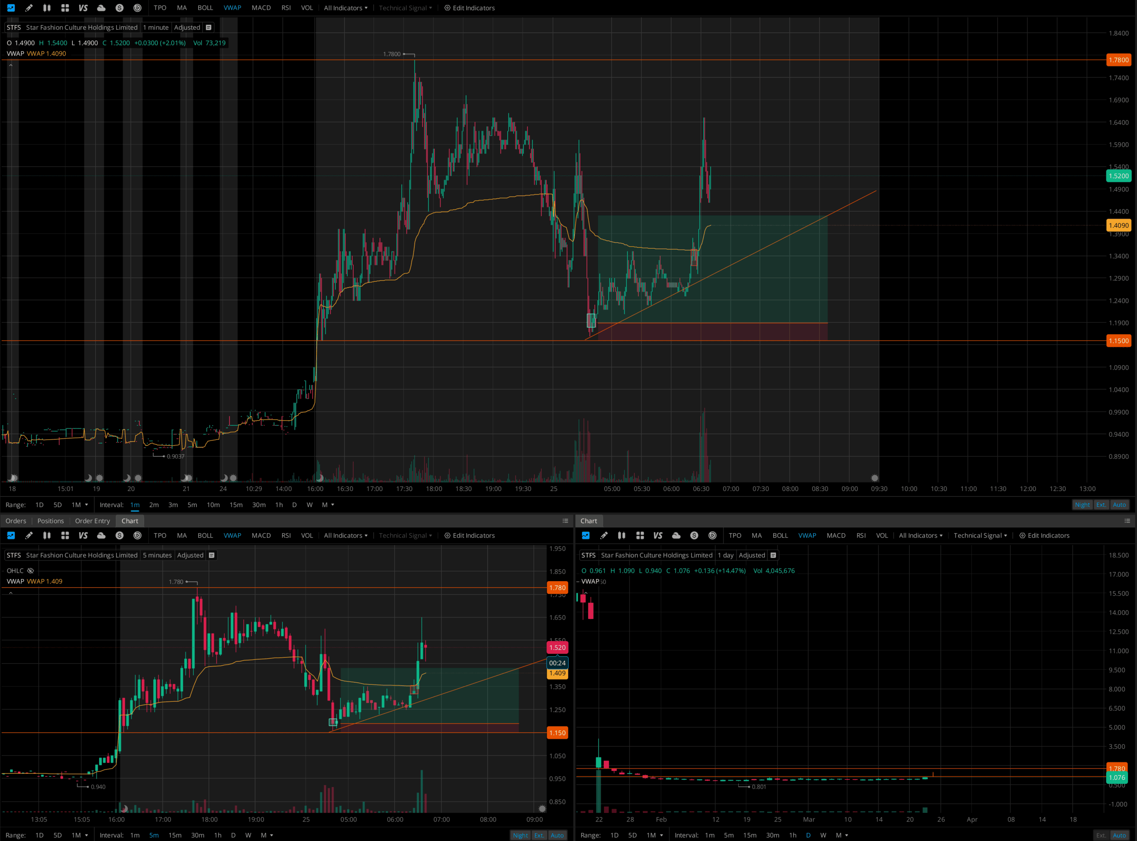Screen dimensions: 1137x841
Task: Click the circled play icon in top toolbar
Action: tap(137, 8)
